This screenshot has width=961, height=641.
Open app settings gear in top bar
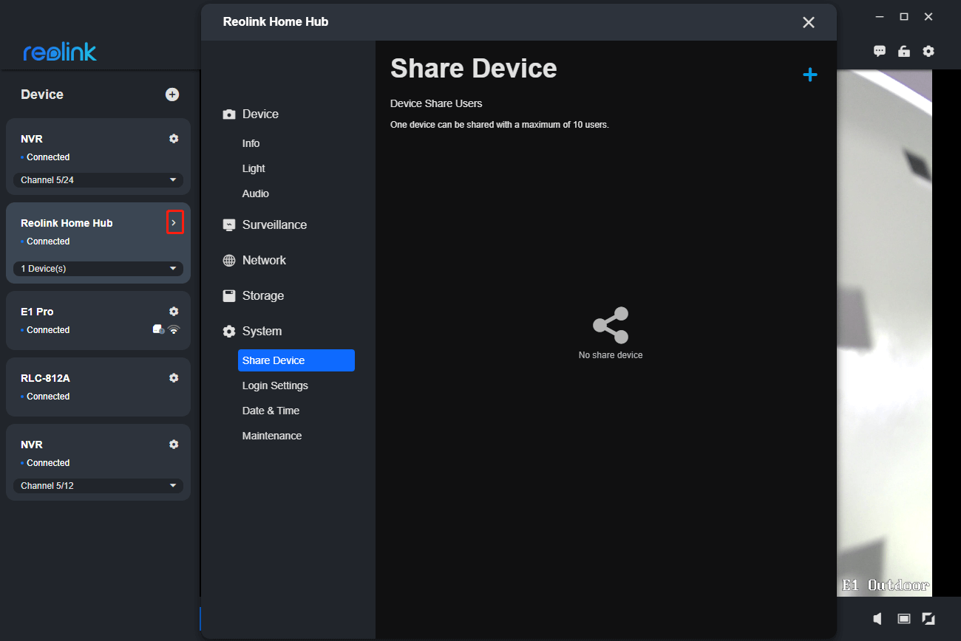pos(928,51)
